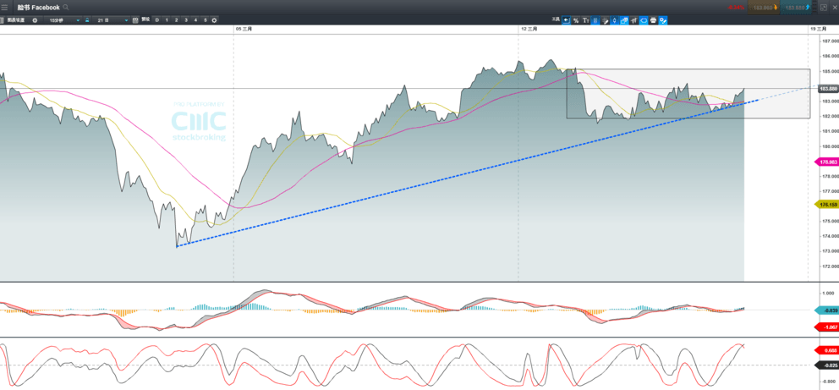Click the search magnifier next to Facebook
This screenshot has height=390, width=839.
point(65,7)
